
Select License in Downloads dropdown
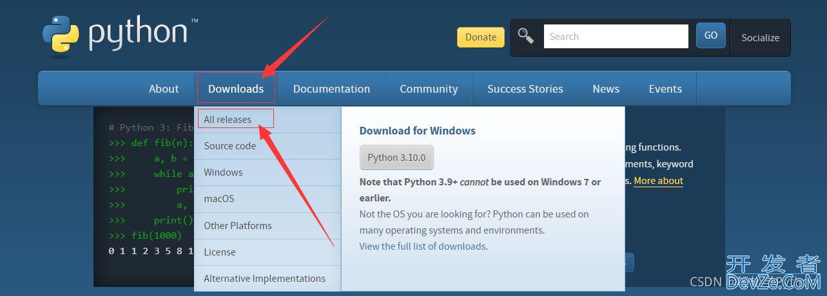pos(268,252)
